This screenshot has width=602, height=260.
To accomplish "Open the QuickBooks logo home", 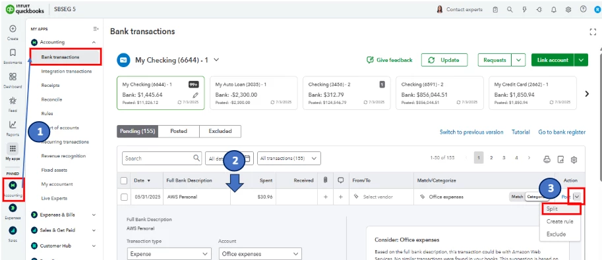I will (x=25, y=10).
